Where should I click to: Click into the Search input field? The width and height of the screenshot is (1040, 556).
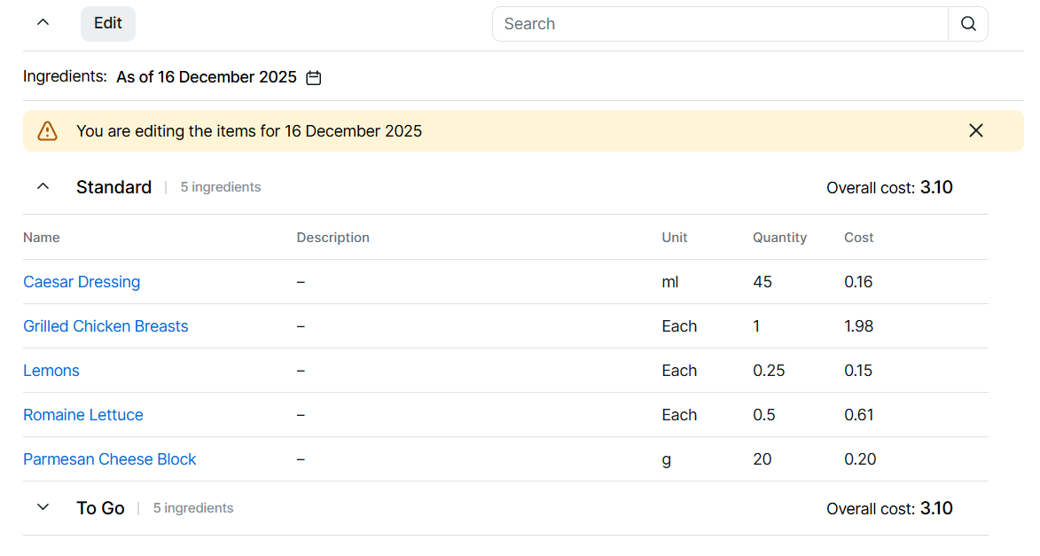coord(720,24)
